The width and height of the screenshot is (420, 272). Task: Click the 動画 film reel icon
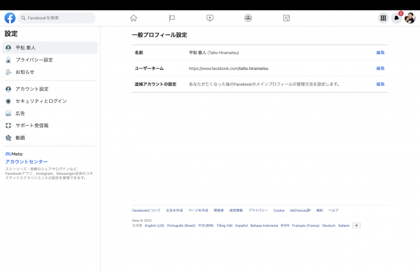[8, 137]
